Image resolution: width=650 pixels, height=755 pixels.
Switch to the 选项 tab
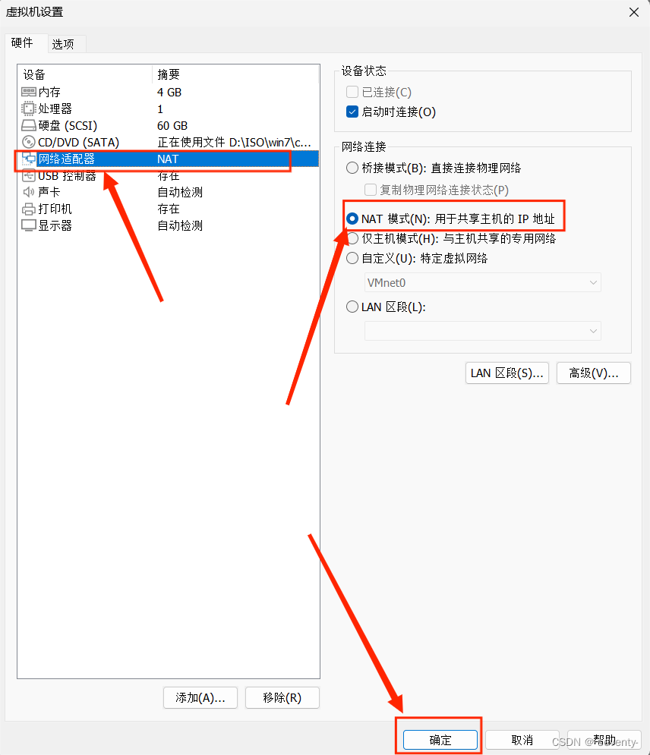pyautogui.click(x=63, y=44)
